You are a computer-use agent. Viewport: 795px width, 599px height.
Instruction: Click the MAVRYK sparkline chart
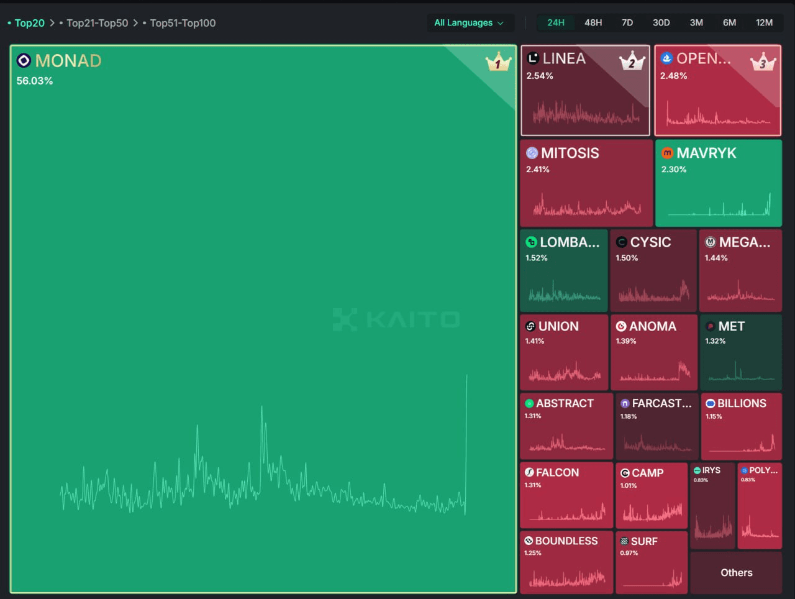(x=719, y=204)
